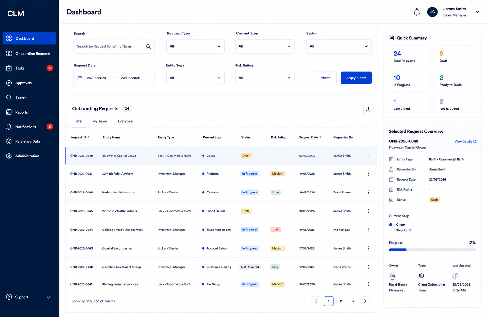The width and height of the screenshot is (488, 317).
Task: Expand the Risk Rating filter dropdown
Action: (x=265, y=78)
